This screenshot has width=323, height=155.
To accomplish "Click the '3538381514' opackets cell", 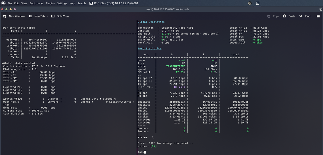I will pos(177,102).
